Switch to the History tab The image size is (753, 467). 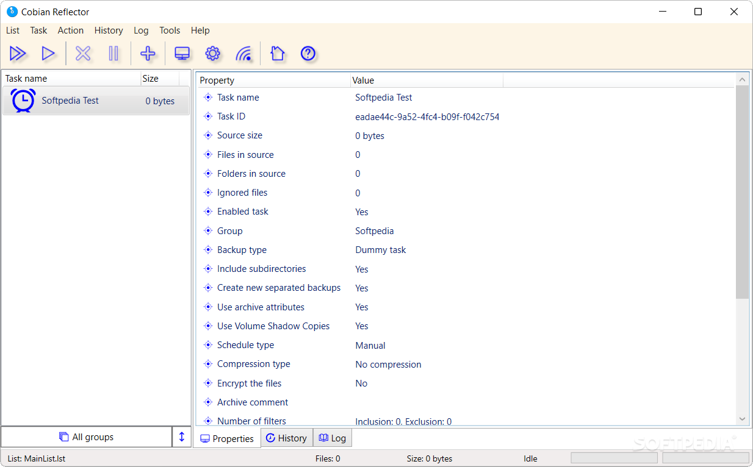[x=286, y=438]
